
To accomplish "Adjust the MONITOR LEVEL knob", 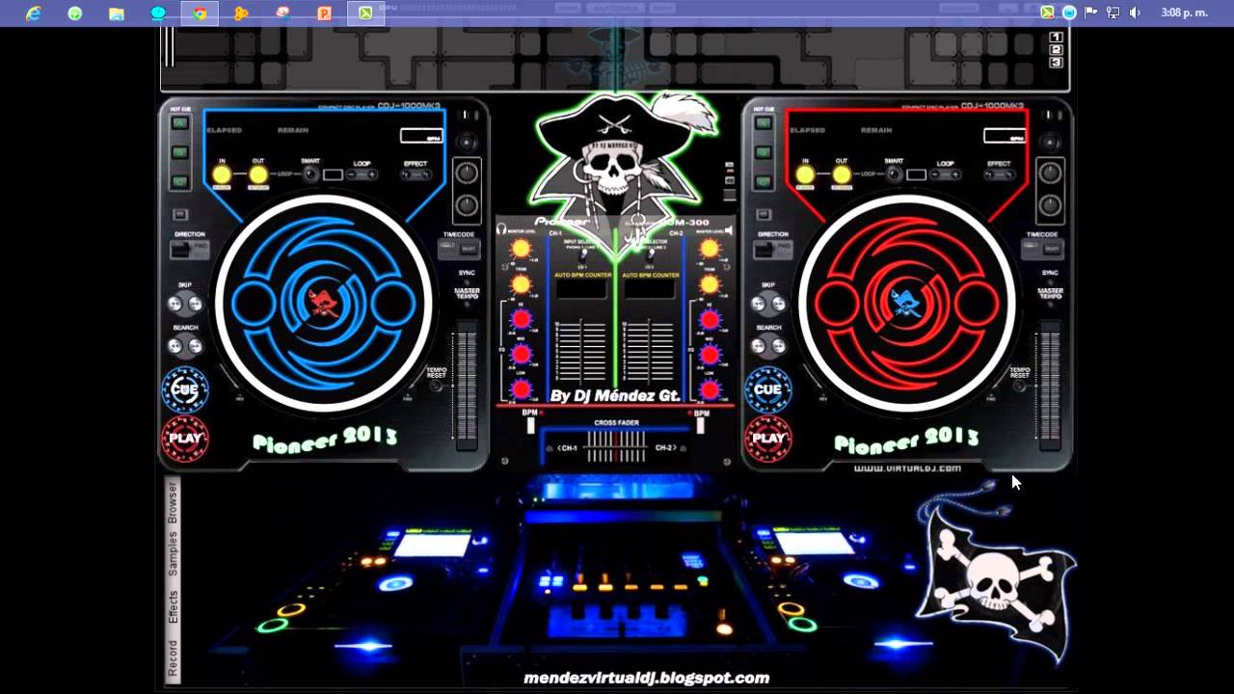I will (x=521, y=249).
